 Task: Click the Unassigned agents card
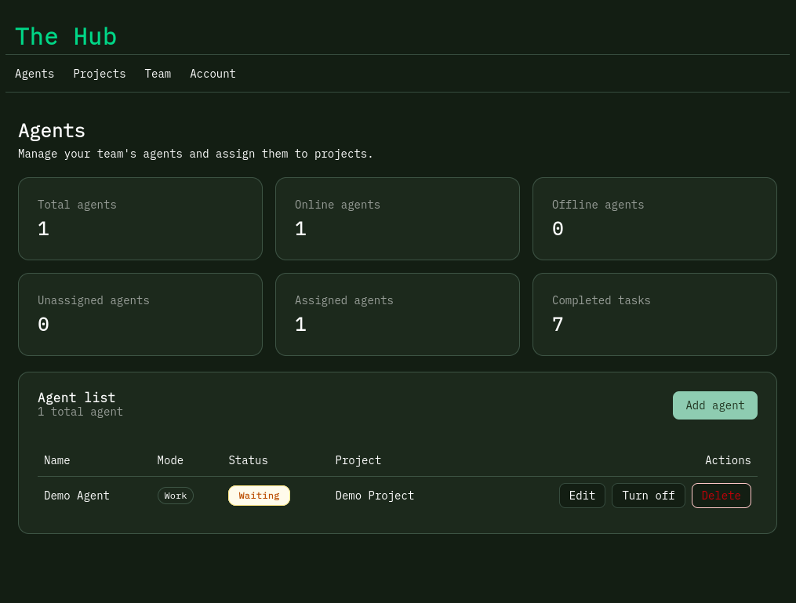(140, 314)
